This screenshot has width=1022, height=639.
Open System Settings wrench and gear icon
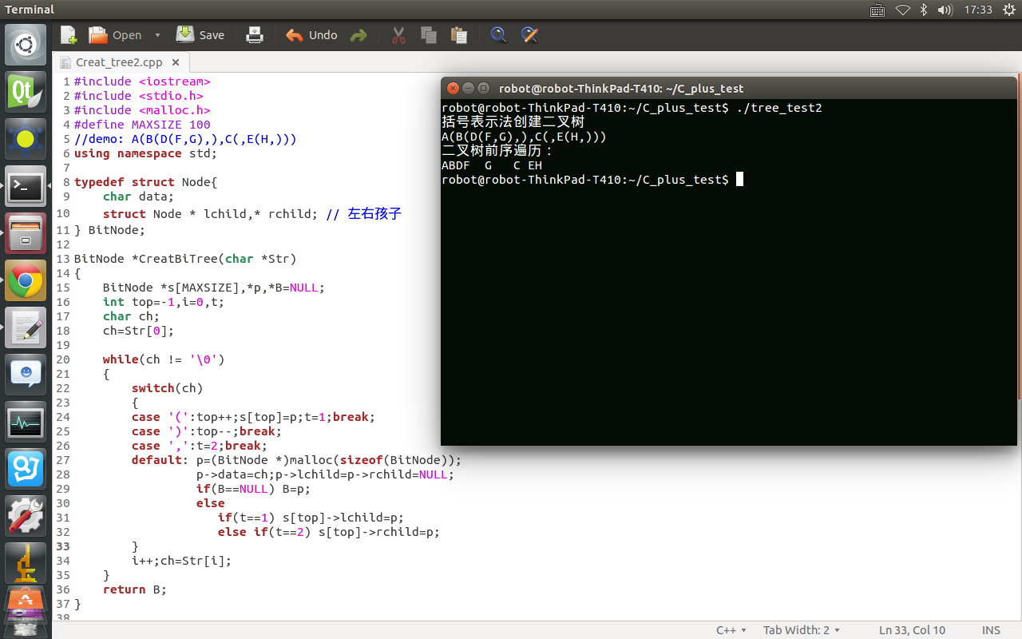pyautogui.click(x=26, y=516)
